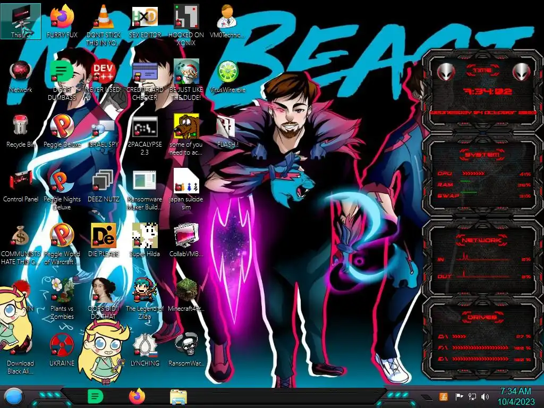The width and height of the screenshot is (544, 408).
Task: Launch Firefox from the taskbar
Action: (137, 396)
